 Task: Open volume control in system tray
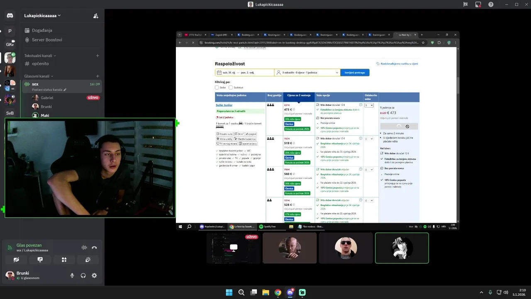coord(506,292)
